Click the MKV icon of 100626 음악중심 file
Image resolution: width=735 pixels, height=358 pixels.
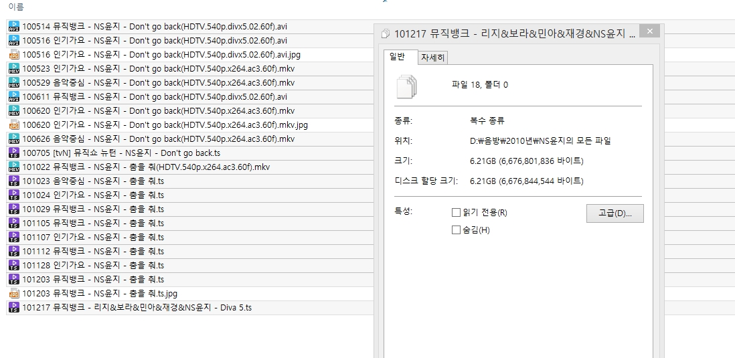(x=14, y=139)
